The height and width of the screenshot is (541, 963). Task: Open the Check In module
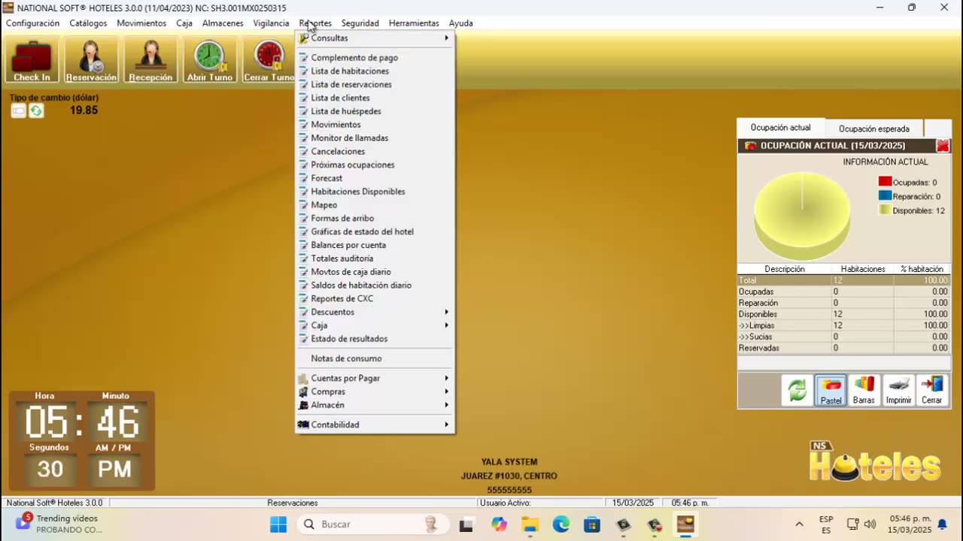[x=32, y=60]
